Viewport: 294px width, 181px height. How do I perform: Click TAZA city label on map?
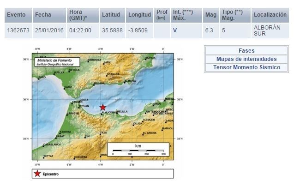pyautogui.click(x=103, y=133)
